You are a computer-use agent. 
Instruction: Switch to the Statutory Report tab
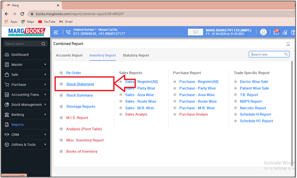(136, 55)
